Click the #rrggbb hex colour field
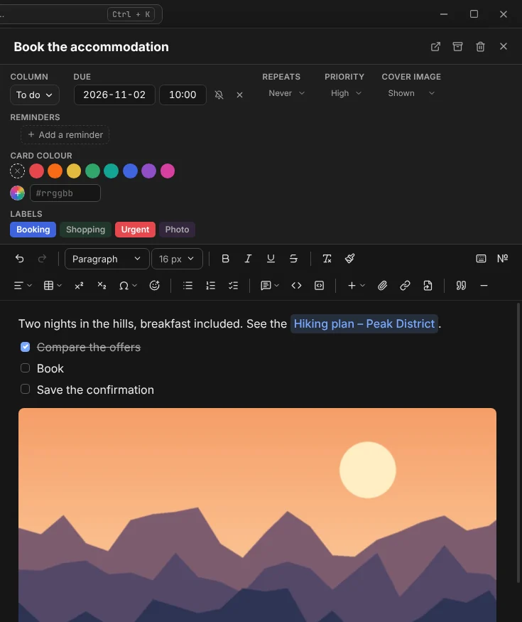 click(x=65, y=193)
